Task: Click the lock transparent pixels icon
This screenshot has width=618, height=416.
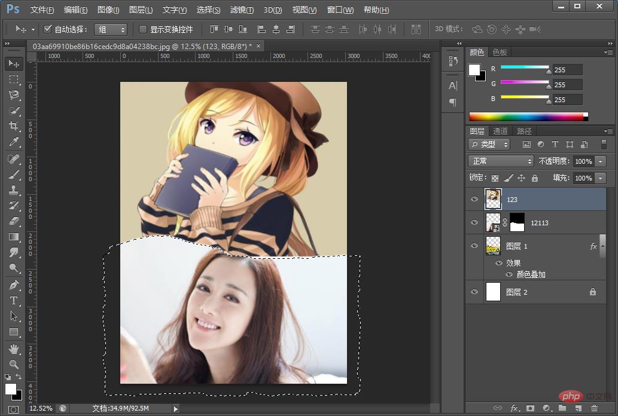Action: pos(495,178)
